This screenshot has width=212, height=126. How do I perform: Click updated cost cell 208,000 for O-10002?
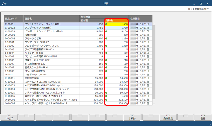pyautogui.click(x=117, y=103)
